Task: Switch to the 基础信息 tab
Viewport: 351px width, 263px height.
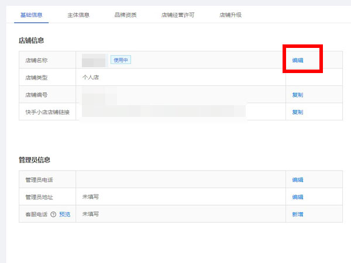Action: click(31, 15)
